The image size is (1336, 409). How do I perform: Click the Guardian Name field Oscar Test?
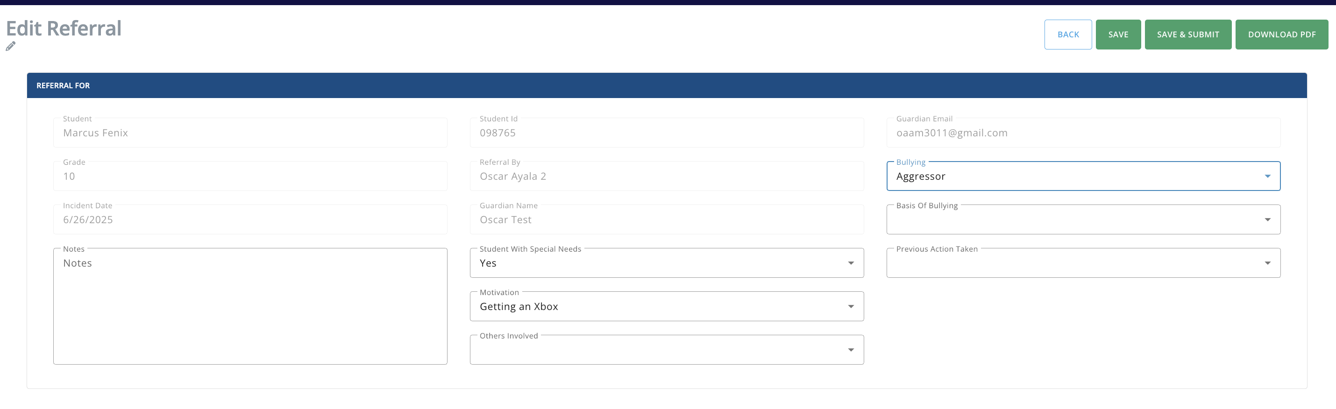pyautogui.click(x=667, y=220)
